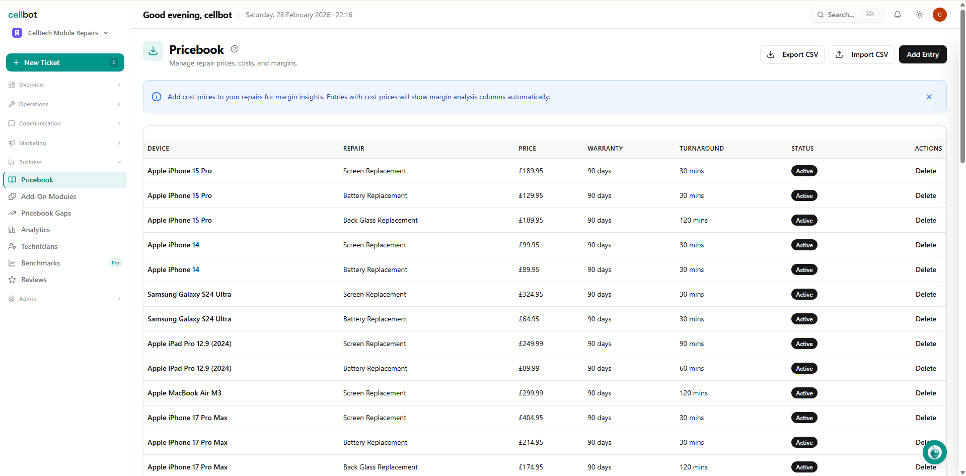The image size is (966, 476).
Task: Click the scrollbar down arrow
Action: coord(962,472)
